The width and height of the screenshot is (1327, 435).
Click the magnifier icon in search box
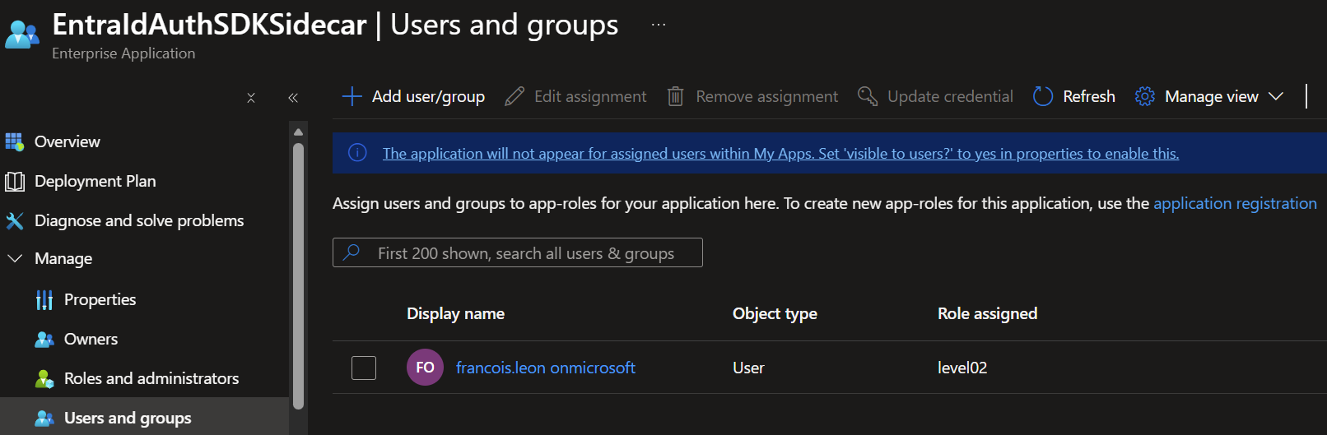coord(352,252)
